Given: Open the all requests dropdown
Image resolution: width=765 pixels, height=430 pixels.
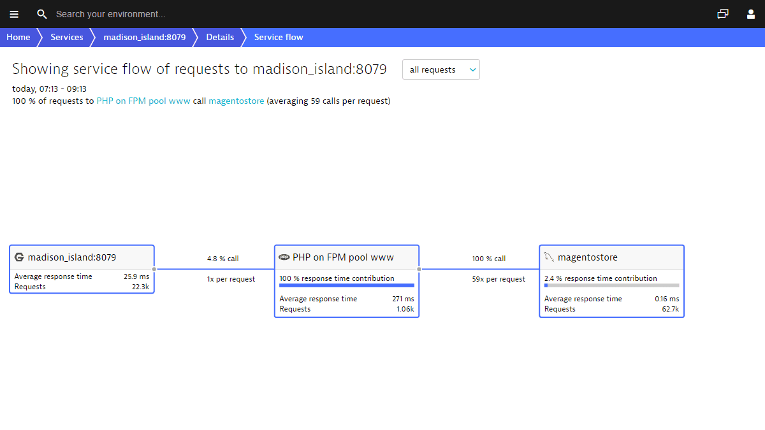Looking at the screenshot, I should (x=441, y=70).
